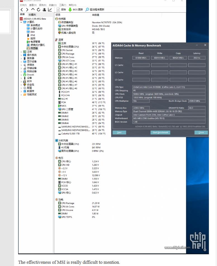Click the 数据库 database icon in tree

[25, 91]
